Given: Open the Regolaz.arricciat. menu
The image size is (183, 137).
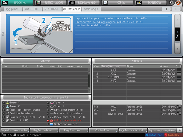Looking at the screenshot, I should [133, 130].
